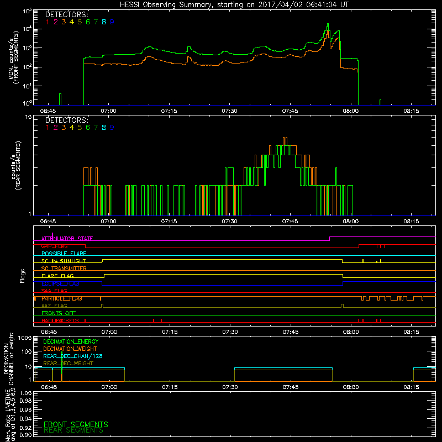Click the counts/s (REAR SEGMENTS) axis label
The height and width of the screenshot is (442, 442).
point(16,165)
